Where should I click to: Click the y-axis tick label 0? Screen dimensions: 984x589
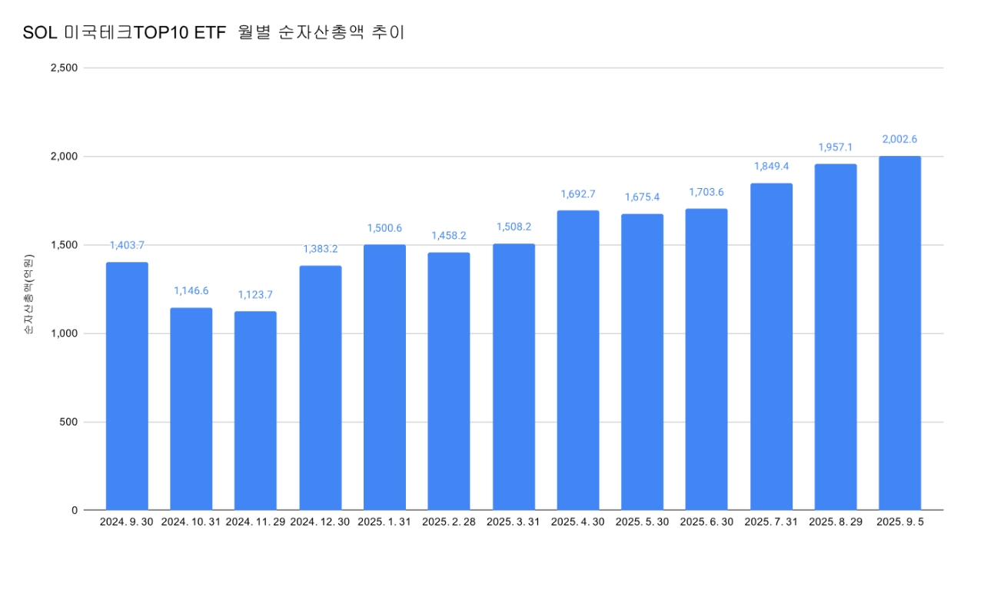75,510
